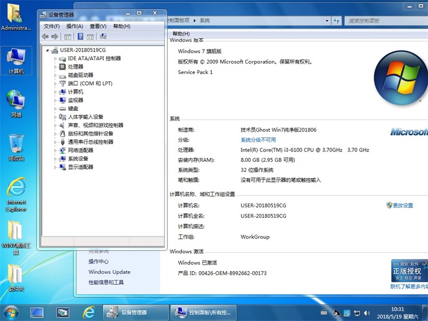Click the Scan for hardware changes toolbar icon
The width and height of the screenshot is (428, 321).
(x=103, y=37)
